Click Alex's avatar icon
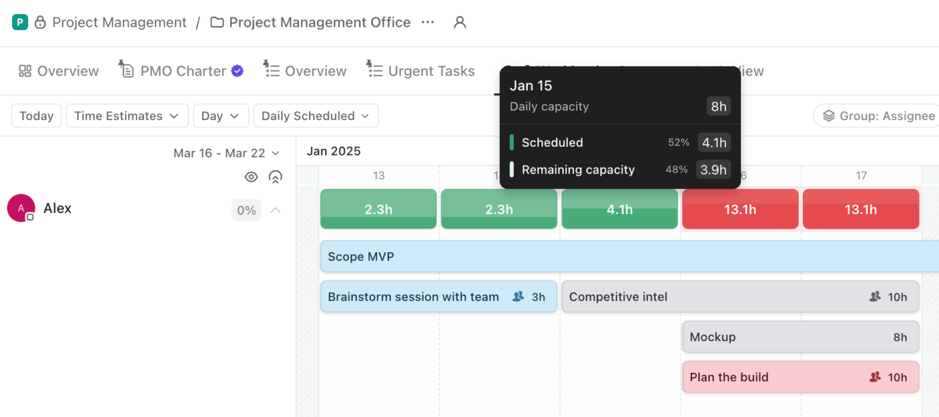The width and height of the screenshot is (939, 417). (x=21, y=208)
